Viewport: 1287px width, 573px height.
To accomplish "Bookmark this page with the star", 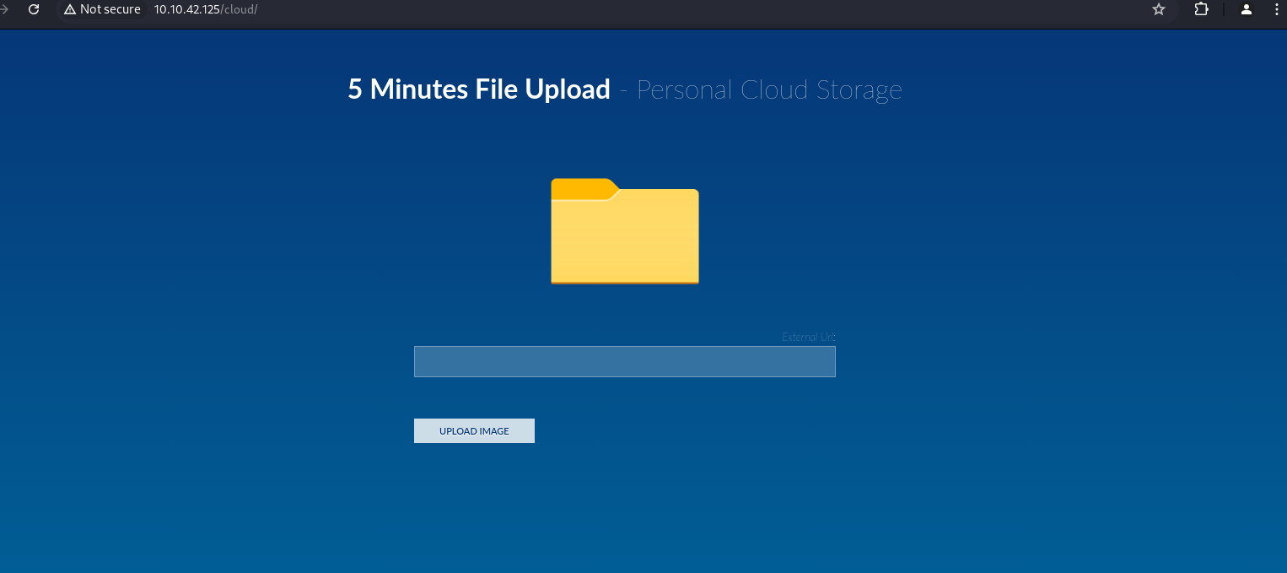I will tap(1159, 9).
